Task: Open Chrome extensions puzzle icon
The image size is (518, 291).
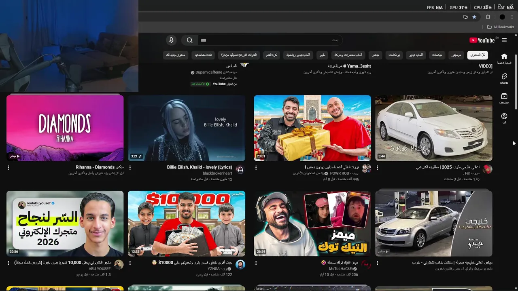Action: [x=488, y=17]
